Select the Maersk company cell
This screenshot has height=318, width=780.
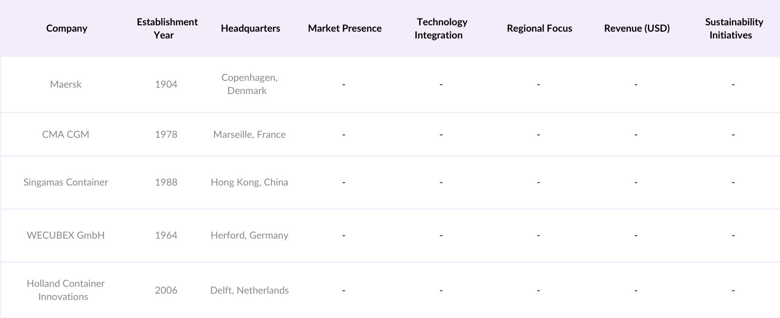(x=66, y=84)
